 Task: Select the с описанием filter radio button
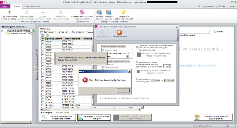click(x=56, y=32)
